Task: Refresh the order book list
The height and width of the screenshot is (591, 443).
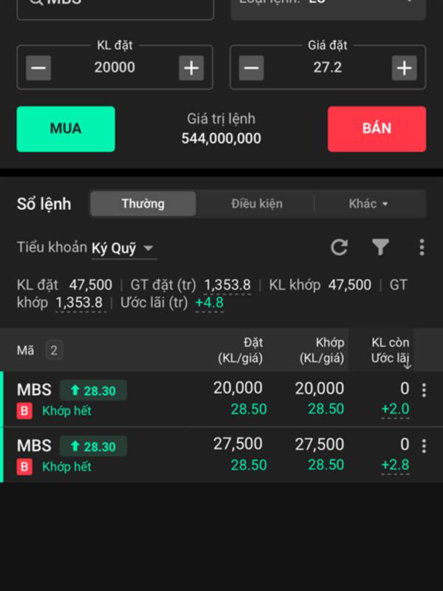Action: 339,247
